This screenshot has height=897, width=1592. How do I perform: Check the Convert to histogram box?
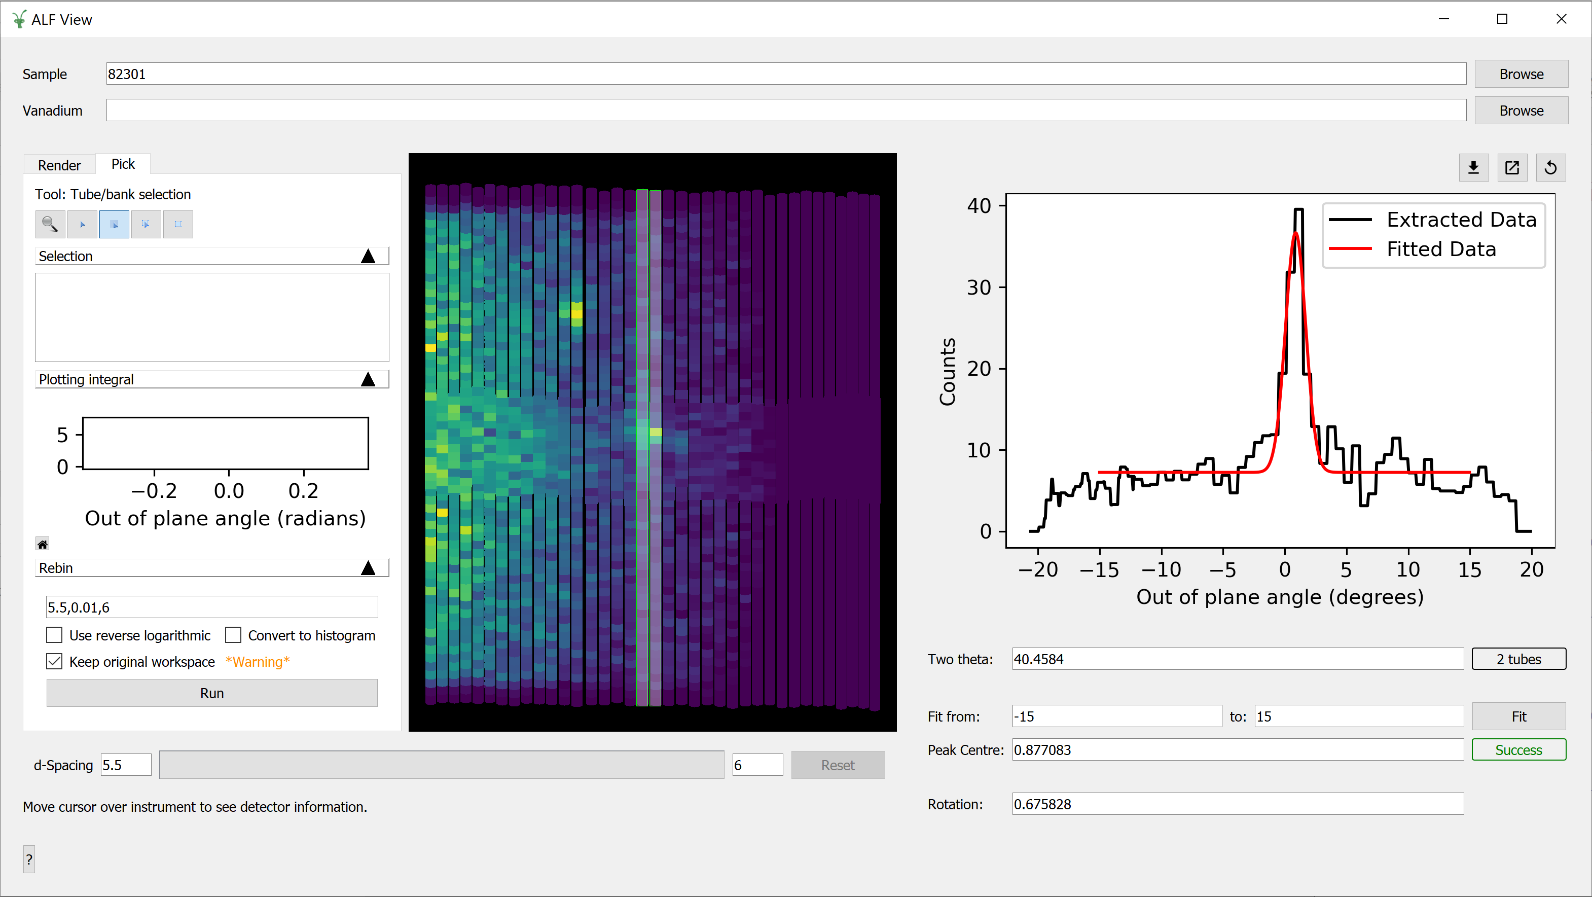point(233,635)
